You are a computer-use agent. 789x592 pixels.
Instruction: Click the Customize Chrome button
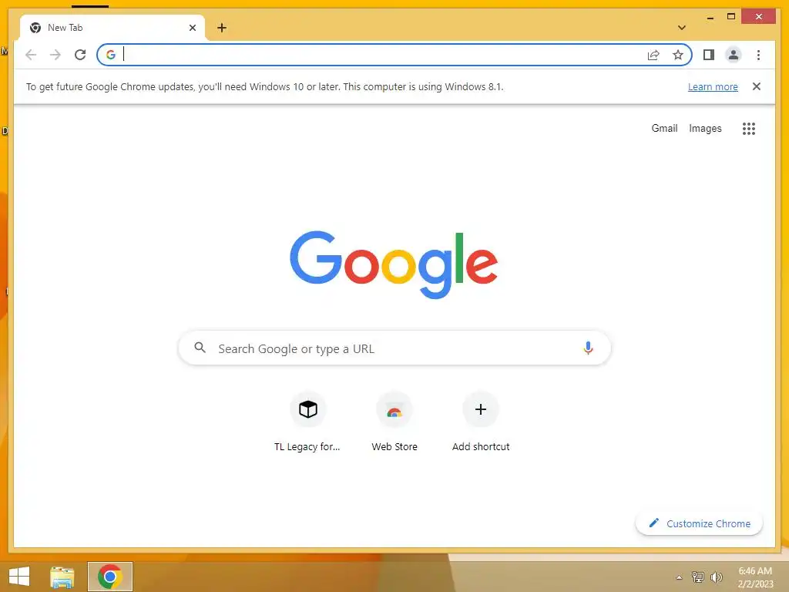tap(699, 523)
